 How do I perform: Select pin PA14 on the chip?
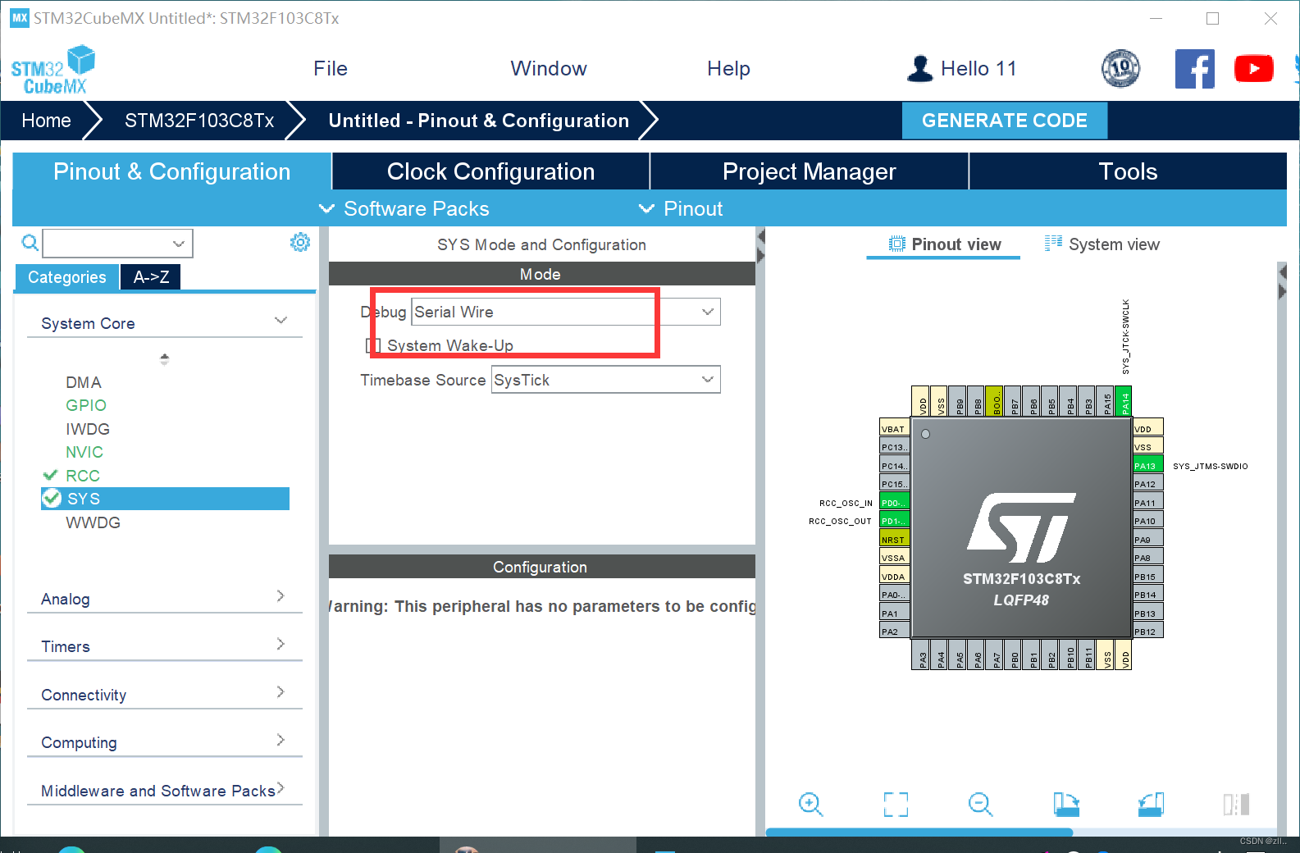tap(1124, 402)
